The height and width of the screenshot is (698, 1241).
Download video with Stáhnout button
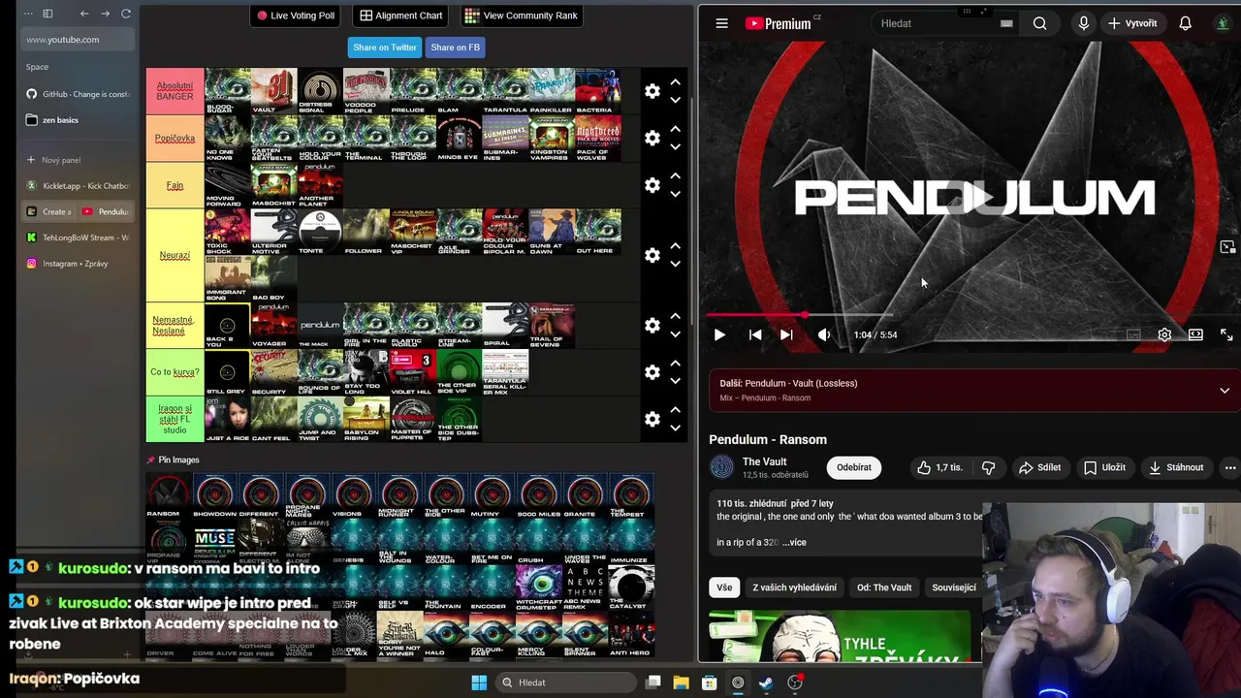pos(1176,467)
